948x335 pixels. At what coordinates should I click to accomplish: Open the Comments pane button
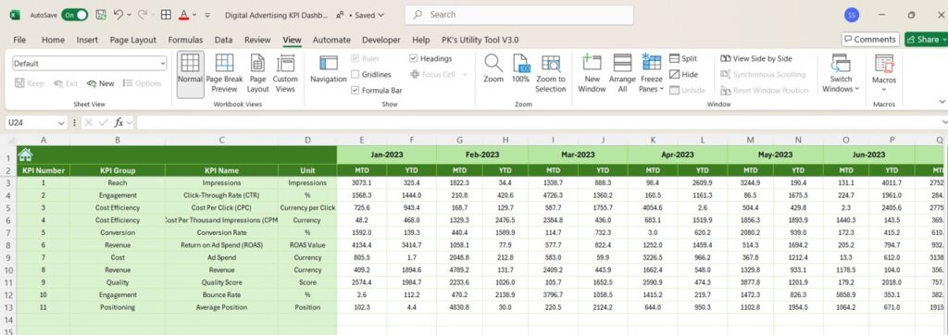click(870, 39)
